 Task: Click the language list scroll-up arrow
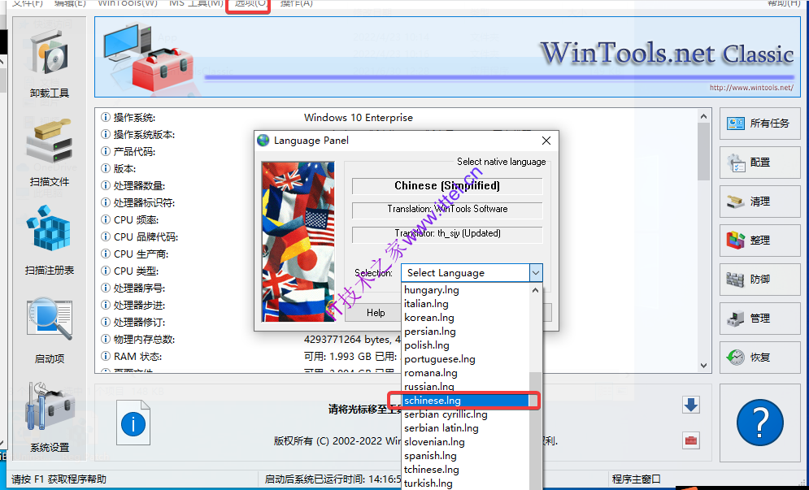tap(536, 290)
